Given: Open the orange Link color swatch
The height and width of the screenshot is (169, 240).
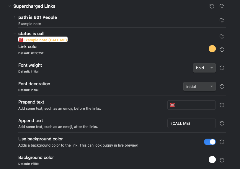Looking at the screenshot, I should (212, 49).
